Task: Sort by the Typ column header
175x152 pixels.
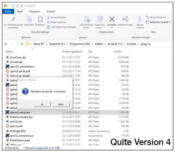Action: coord(90,51)
